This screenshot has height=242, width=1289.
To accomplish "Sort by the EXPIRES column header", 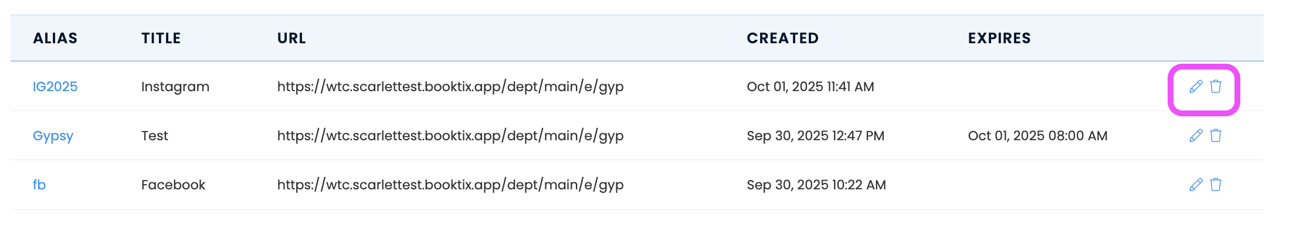I will 999,39.
